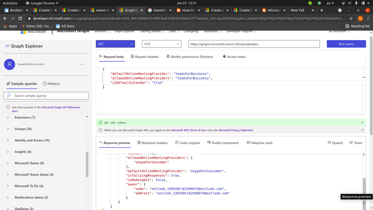Image resolution: width=373 pixels, height=210 pixels.
Task: Click the request URL input field
Action: (254, 44)
